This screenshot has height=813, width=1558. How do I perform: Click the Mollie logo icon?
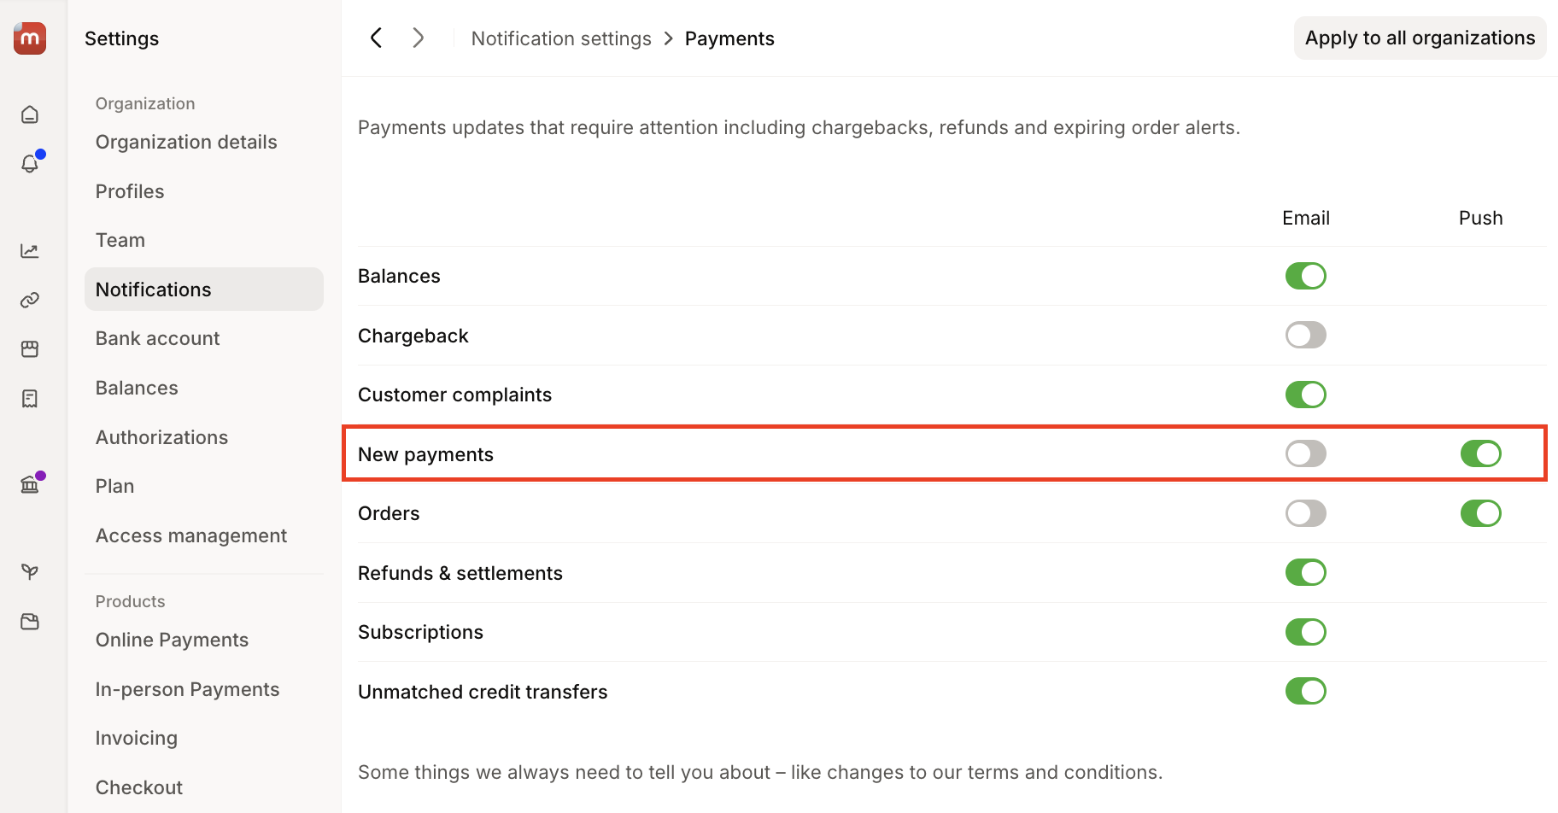coord(30,38)
